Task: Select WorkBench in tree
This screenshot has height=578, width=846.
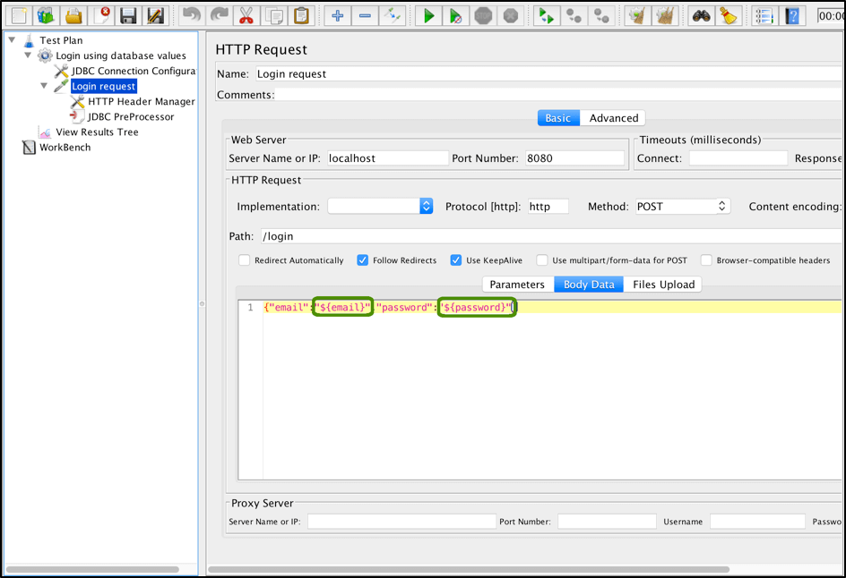Action: (x=65, y=147)
